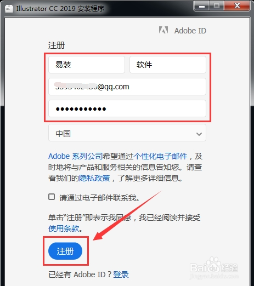The height and width of the screenshot is (286, 254).
Task: Click the installer package icon in title bar
Action: point(9,8)
